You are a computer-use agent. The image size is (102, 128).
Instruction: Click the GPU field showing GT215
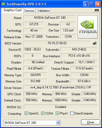[x=34, y=24]
